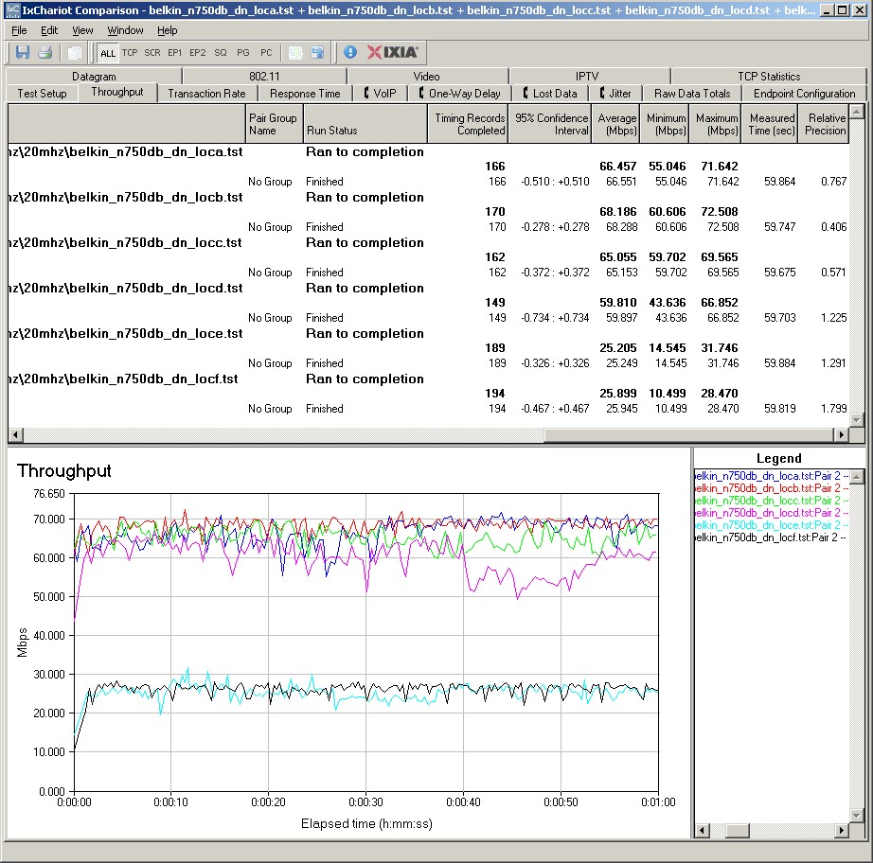This screenshot has height=863, width=873.
Task: Switch to the Lost Data tab
Action: tap(550, 94)
